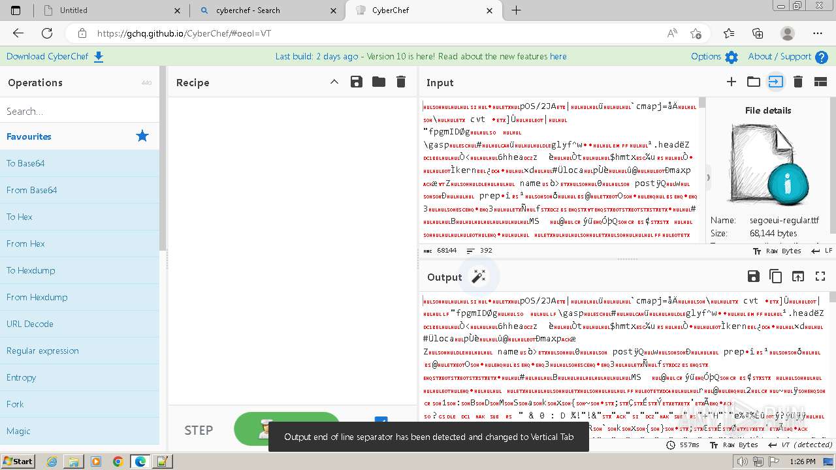The width and height of the screenshot is (836, 470).
Task: Select the To Hex operation
Action: [x=80, y=217]
